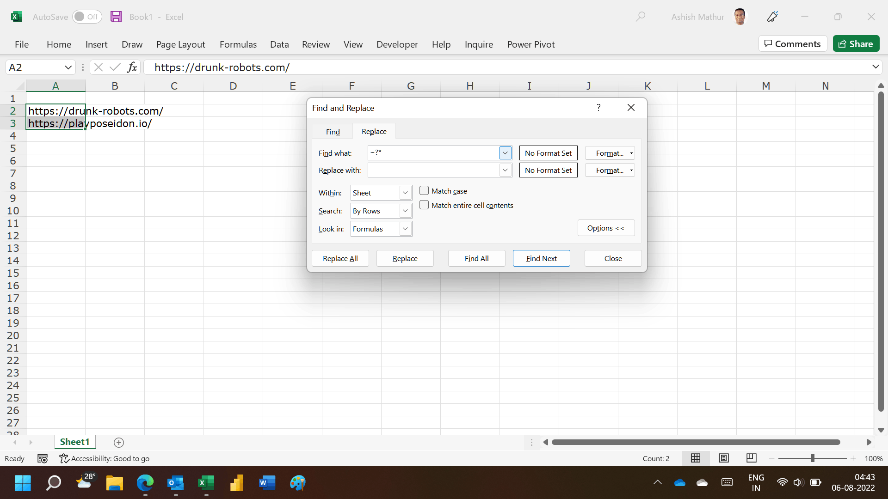Image resolution: width=888 pixels, height=499 pixels.
Task: Expand the Find what history dropdown
Action: [505, 153]
